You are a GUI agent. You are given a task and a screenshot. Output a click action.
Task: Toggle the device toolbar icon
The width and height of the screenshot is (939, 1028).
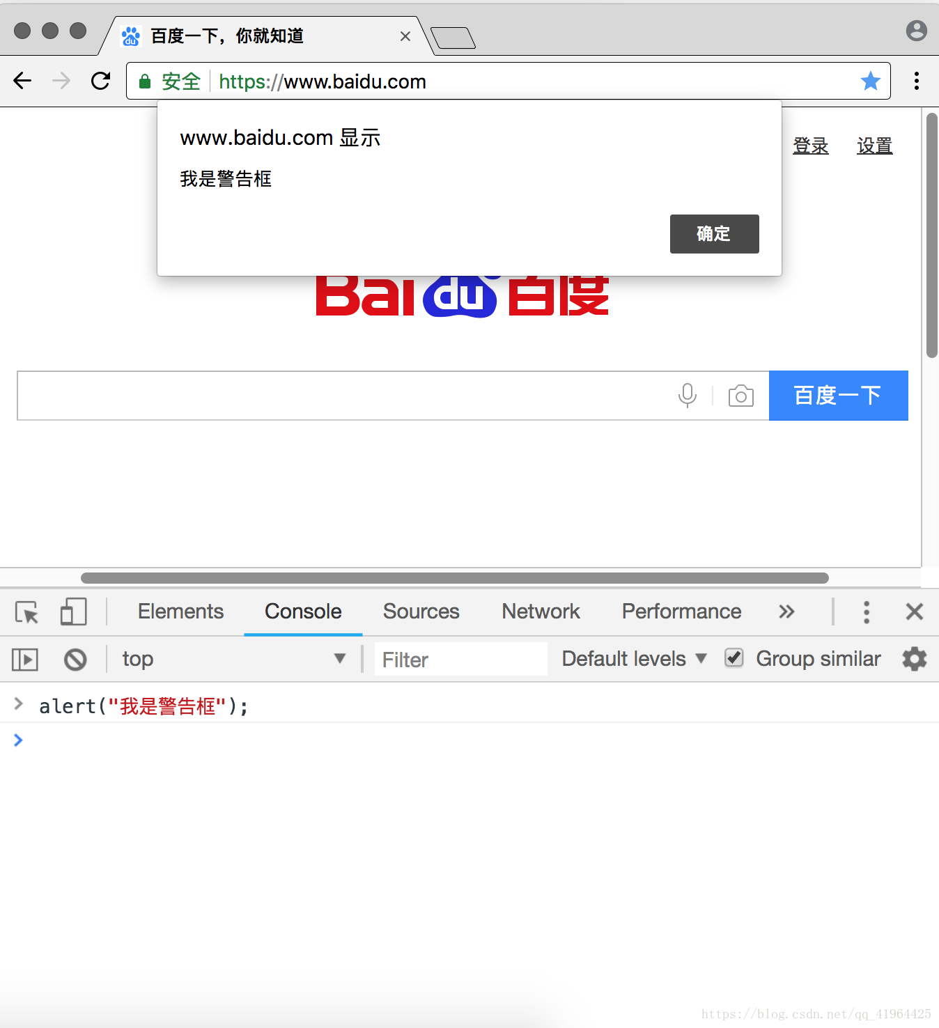click(73, 612)
